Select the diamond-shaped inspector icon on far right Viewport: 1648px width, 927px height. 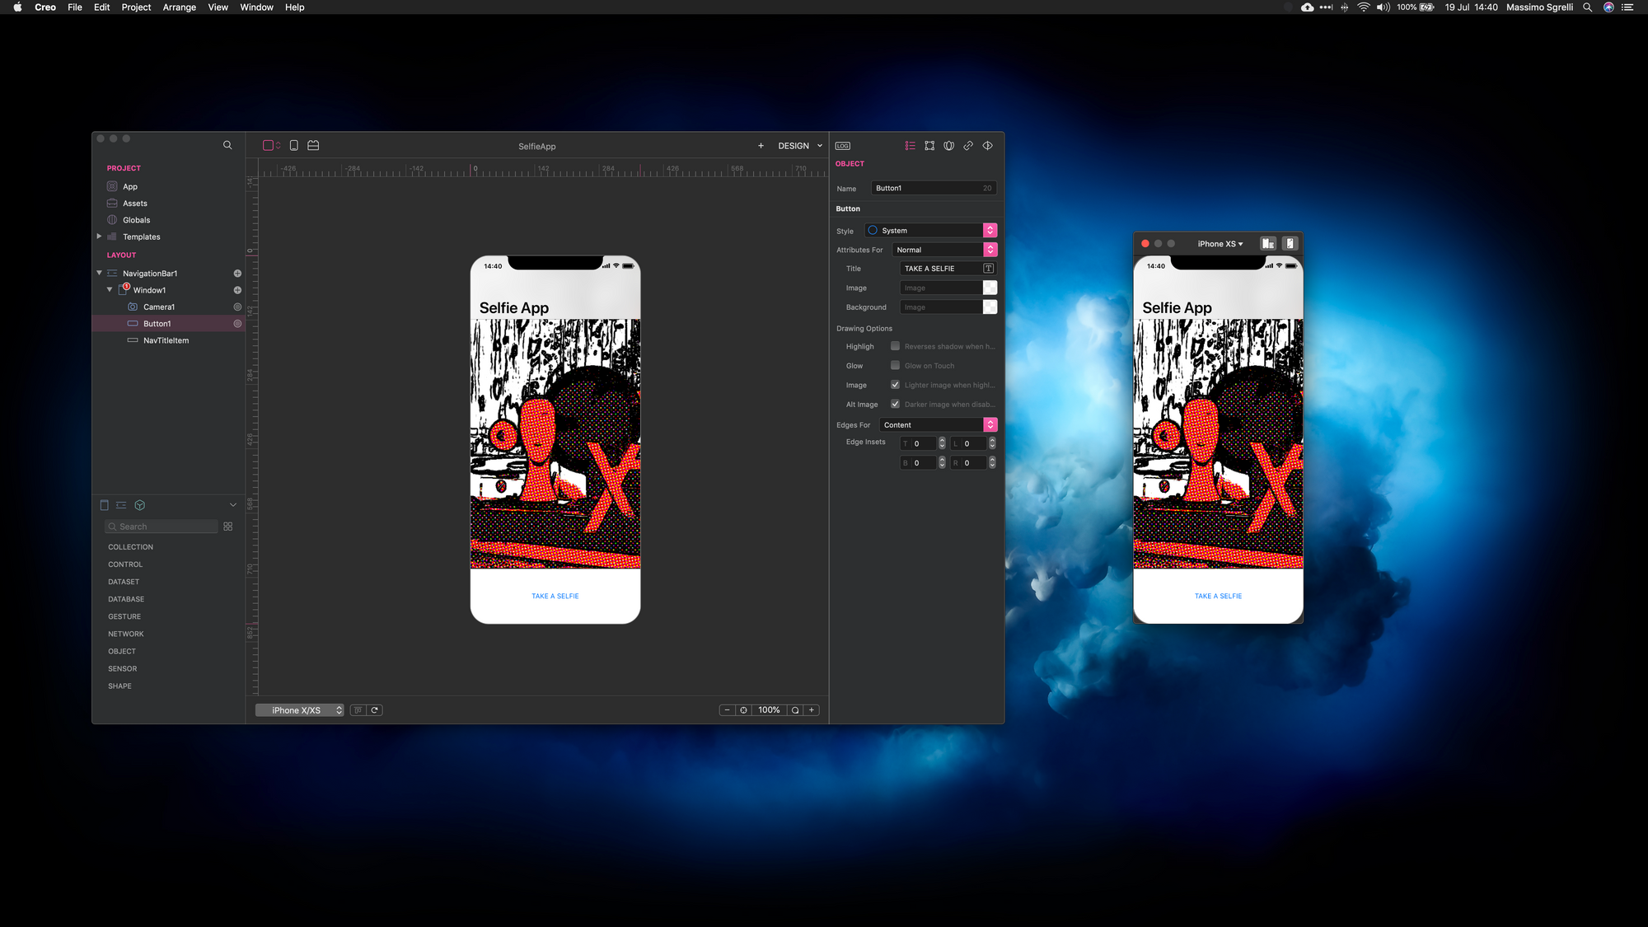[x=987, y=146]
